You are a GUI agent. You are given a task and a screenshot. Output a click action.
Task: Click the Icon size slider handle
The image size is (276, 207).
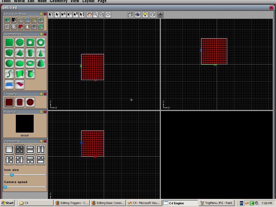click(x=12, y=175)
